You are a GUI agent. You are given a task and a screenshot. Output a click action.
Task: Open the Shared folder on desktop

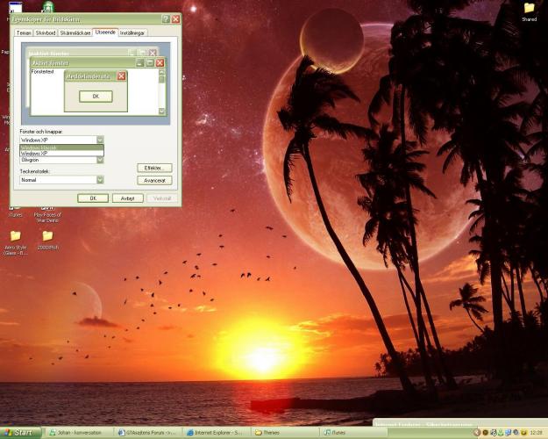click(529, 9)
